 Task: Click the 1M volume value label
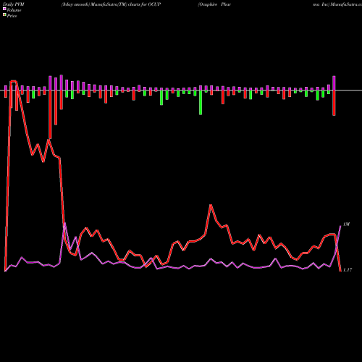(346, 224)
